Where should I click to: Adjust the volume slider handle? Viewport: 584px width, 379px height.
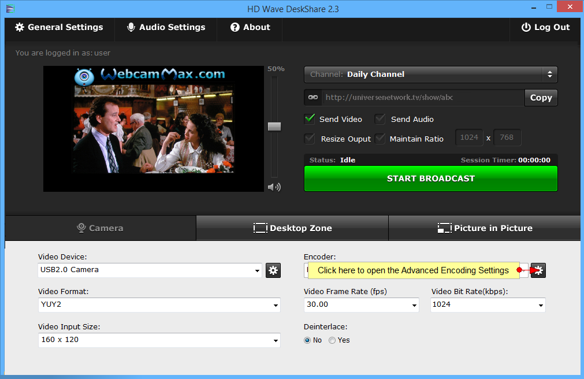[x=274, y=127]
